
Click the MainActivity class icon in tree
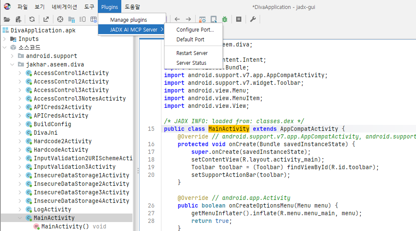[x=29, y=218]
